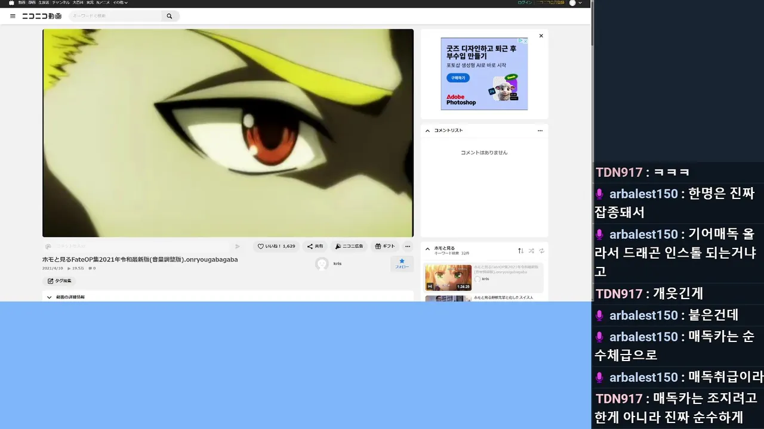The height and width of the screenshot is (429, 764).
Task: Click the video player showing the anime eye
Action: (x=228, y=133)
